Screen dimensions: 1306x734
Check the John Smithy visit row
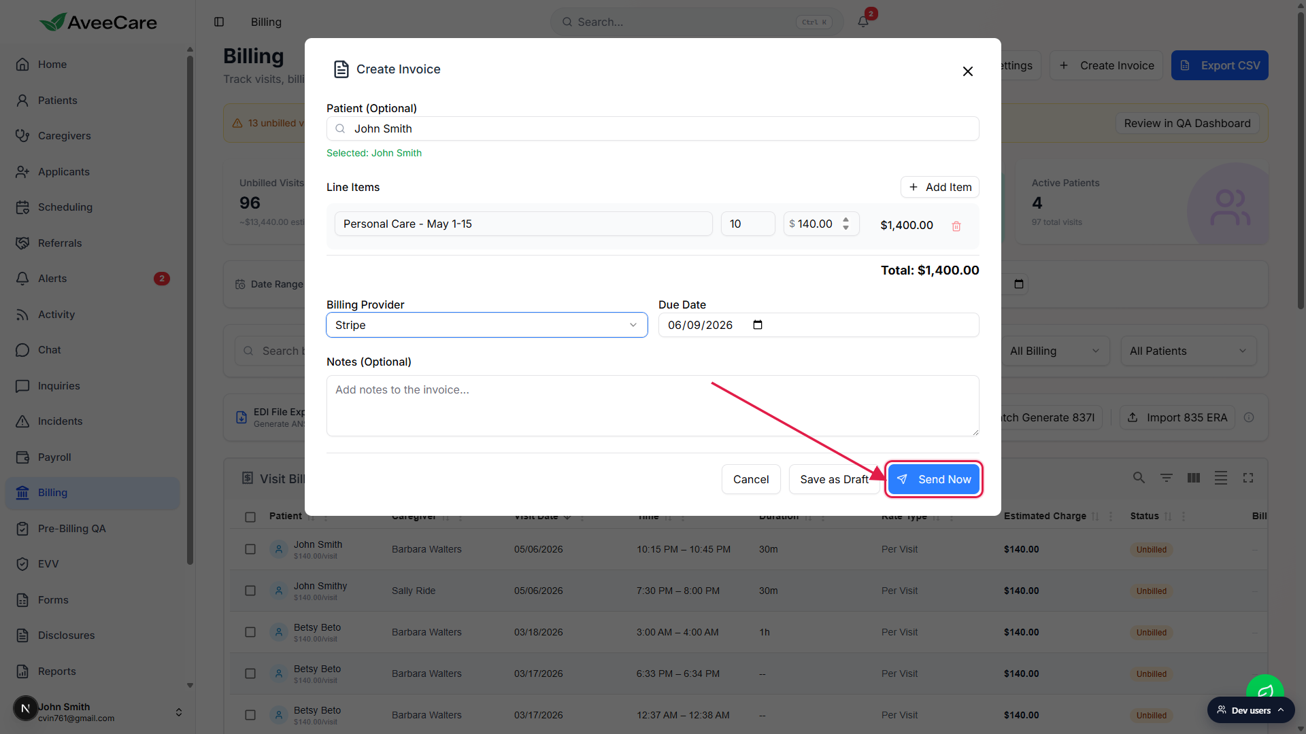(250, 591)
